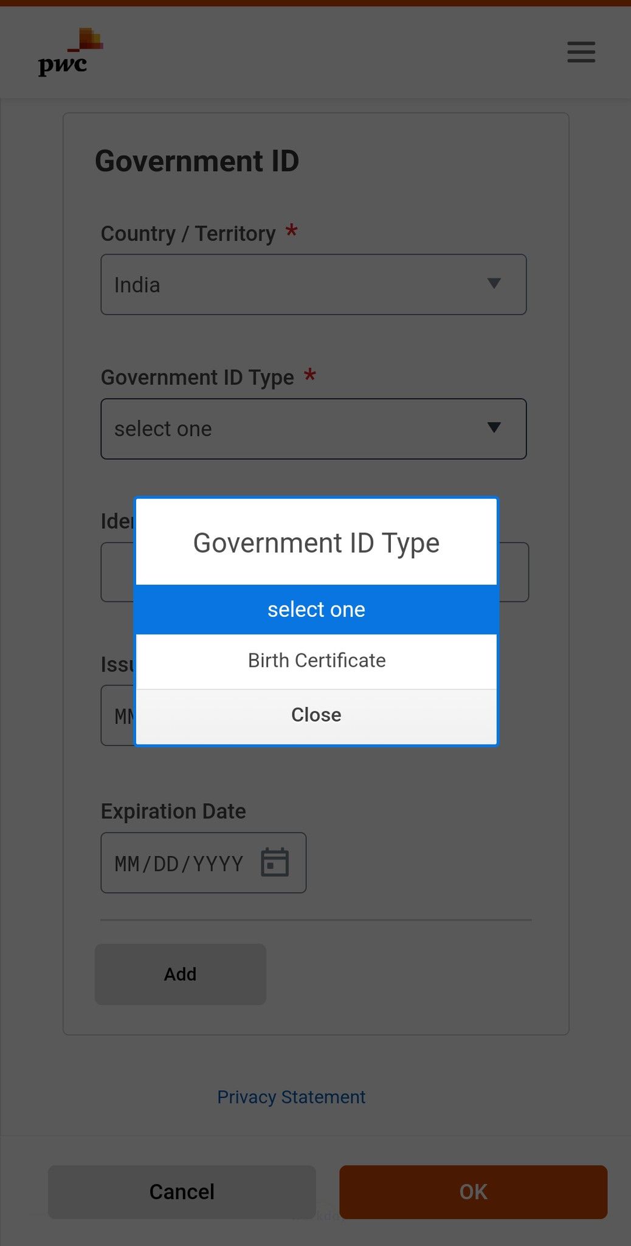This screenshot has height=1246, width=631.
Task: Open the calendar picker for Expiration Date
Action: (275, 863)
